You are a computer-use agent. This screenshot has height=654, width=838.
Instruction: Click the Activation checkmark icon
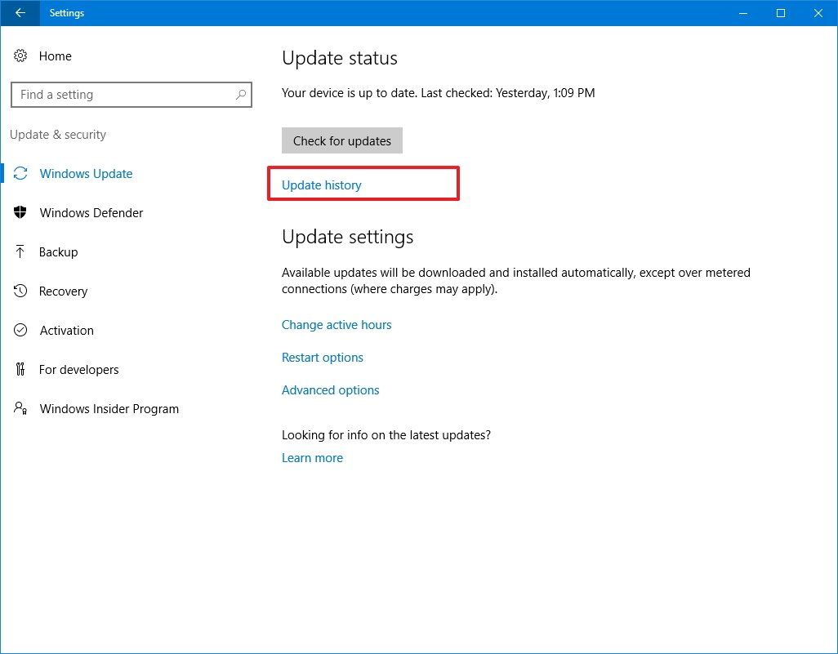(20, 330)
